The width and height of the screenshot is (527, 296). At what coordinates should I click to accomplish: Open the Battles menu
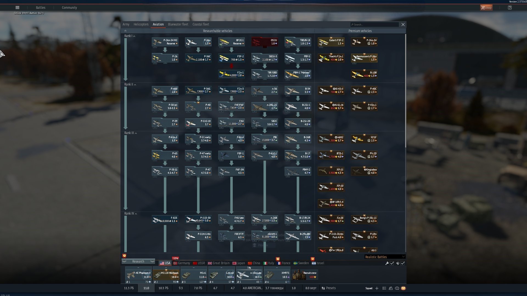point(41,8)
